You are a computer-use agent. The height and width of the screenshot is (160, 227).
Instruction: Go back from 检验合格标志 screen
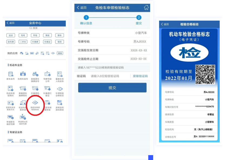tap(165, 24)
